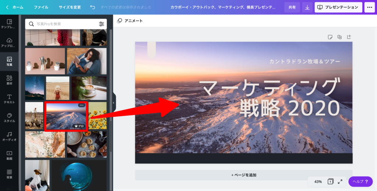Select the knit sweater photo thumbnail

coord(94,38)
